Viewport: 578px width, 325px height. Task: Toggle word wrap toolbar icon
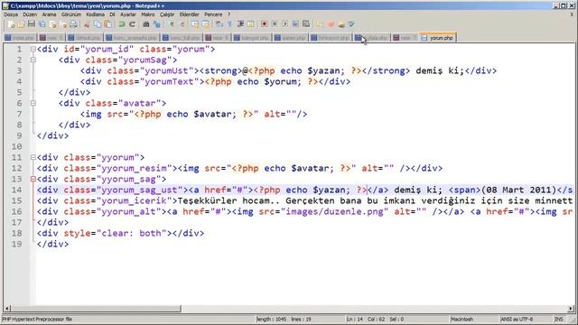coord(219,24)
